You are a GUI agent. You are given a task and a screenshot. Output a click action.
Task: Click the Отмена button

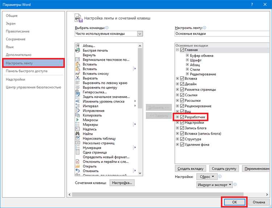click(x=259, y=202)
